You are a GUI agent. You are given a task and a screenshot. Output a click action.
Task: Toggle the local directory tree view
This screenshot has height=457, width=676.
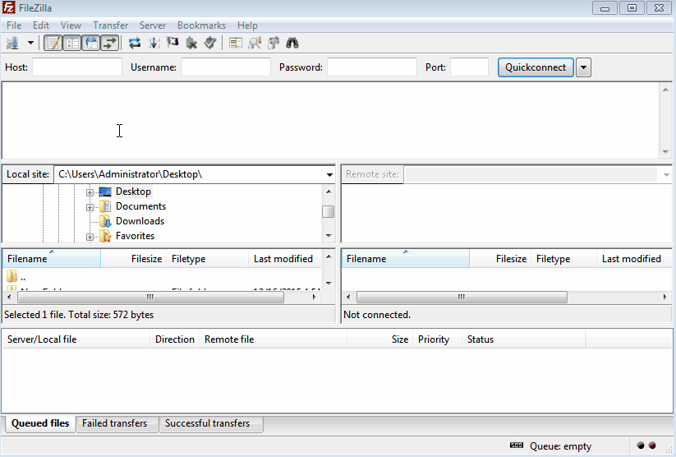pyautogui.click(x=72, y=43)
